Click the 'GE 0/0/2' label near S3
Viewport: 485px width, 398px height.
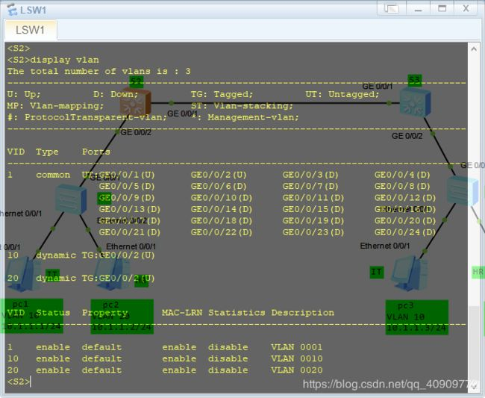tap(407, 136)
